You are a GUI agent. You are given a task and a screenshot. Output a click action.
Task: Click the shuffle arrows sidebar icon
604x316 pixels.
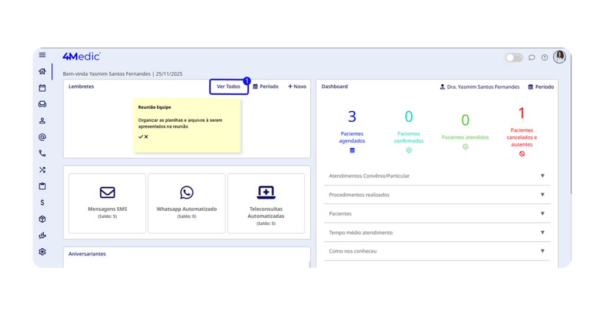(x=42, y=170)
